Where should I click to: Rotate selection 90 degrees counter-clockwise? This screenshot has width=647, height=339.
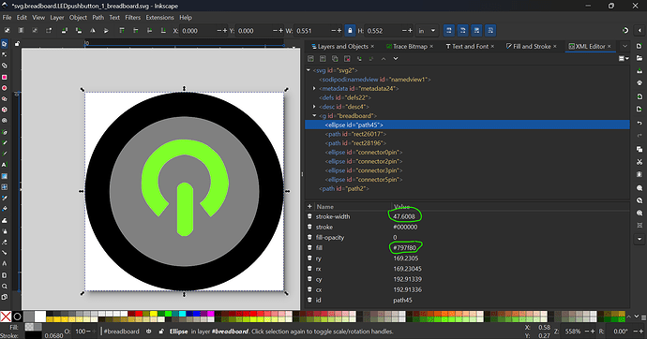[65, 31]
